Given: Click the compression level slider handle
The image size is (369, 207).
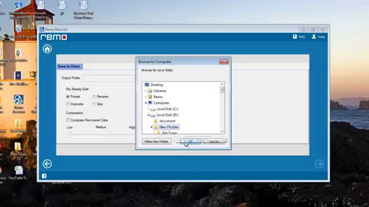Looking at the screenshot, I should tap(69, 135).
